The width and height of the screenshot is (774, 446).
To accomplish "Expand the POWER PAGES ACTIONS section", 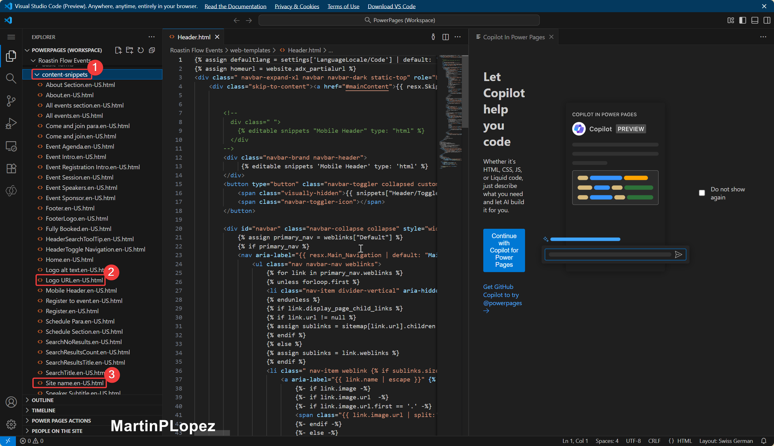I will point(61,421).
